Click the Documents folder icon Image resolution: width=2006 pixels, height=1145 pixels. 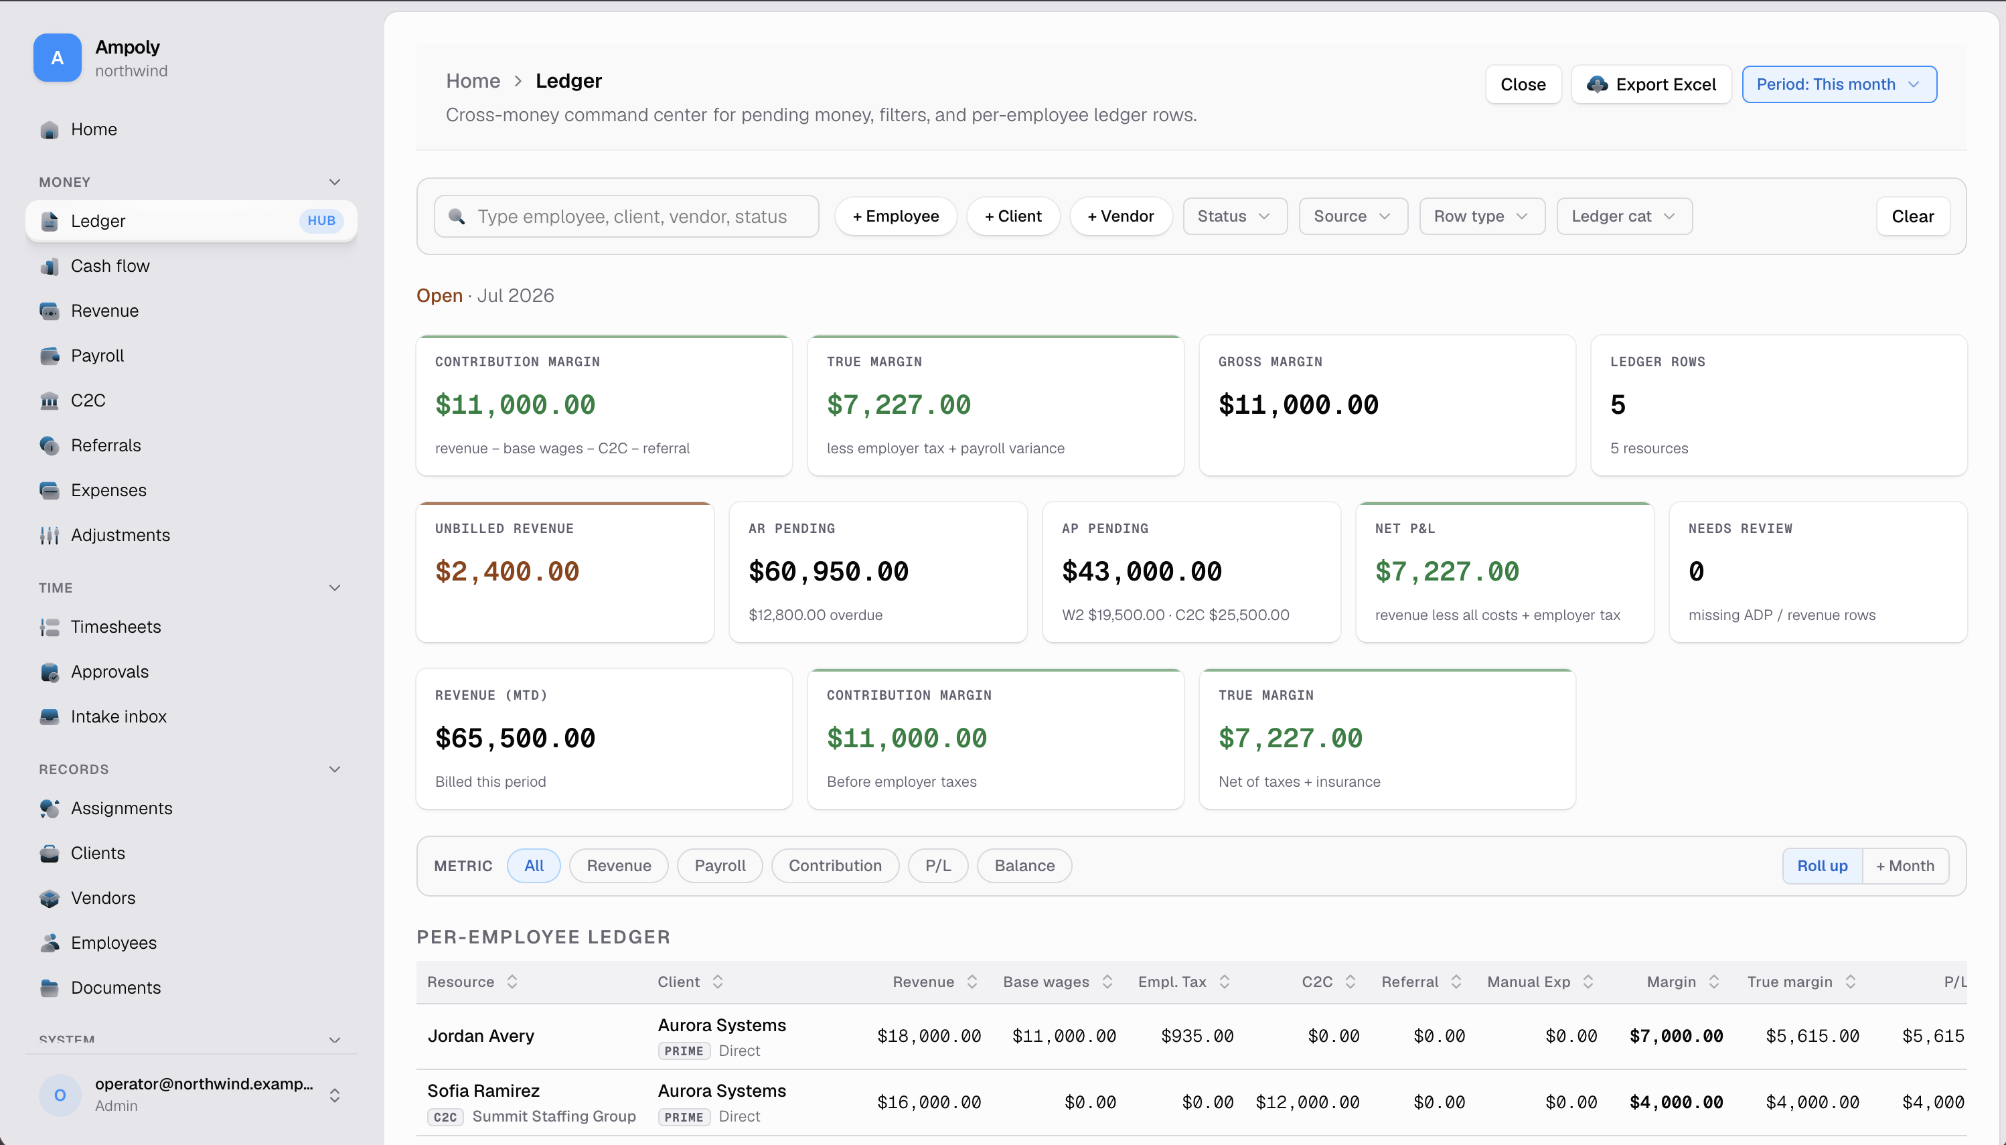tap(50, 988)
